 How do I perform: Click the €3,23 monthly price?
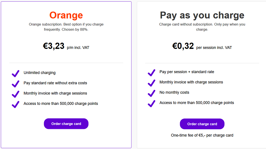click(x=54, y=46)
